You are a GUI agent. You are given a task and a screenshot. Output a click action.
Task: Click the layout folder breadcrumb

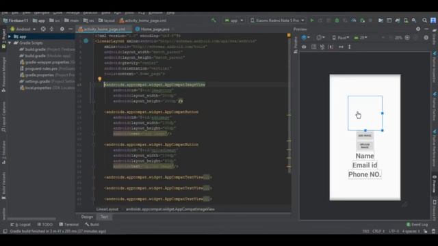coord(107,20)
